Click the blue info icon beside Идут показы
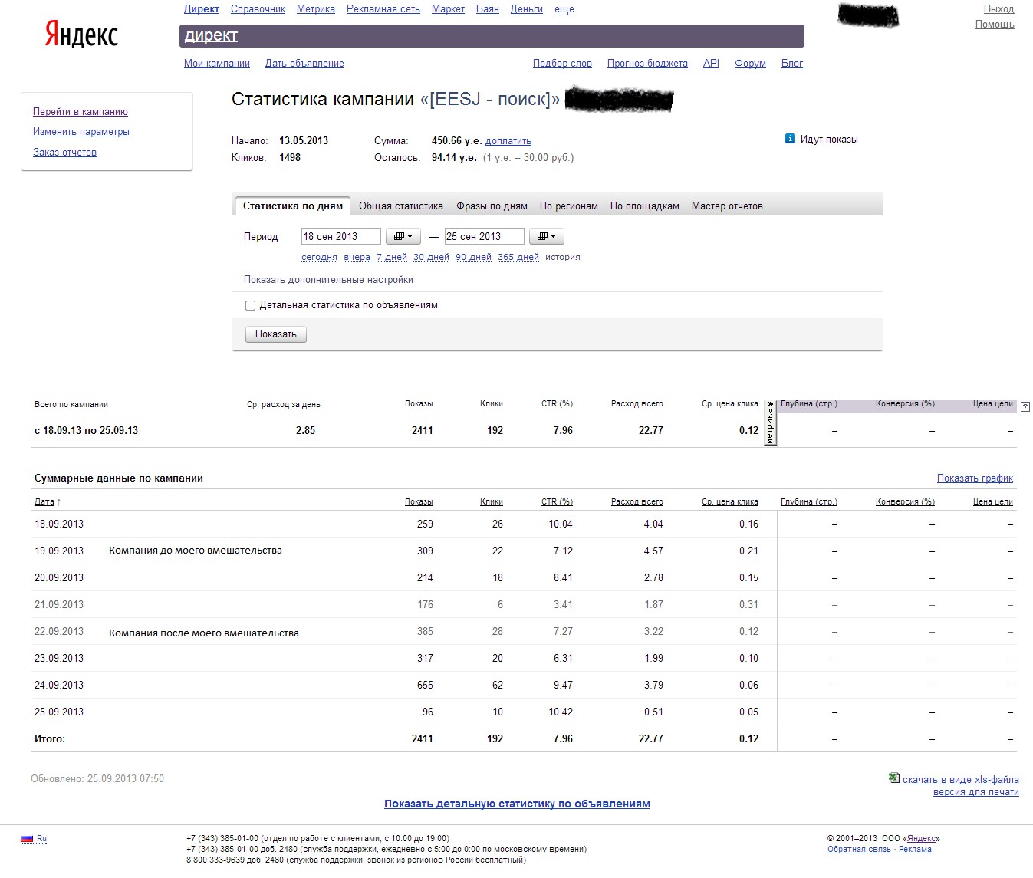 click(x=790, y=139)
